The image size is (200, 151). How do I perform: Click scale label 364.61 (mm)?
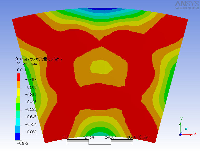[x=138, y=137]
